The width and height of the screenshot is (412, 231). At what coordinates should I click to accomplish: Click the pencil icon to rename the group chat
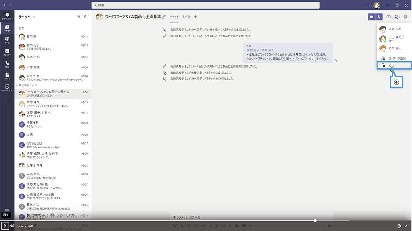164,17
